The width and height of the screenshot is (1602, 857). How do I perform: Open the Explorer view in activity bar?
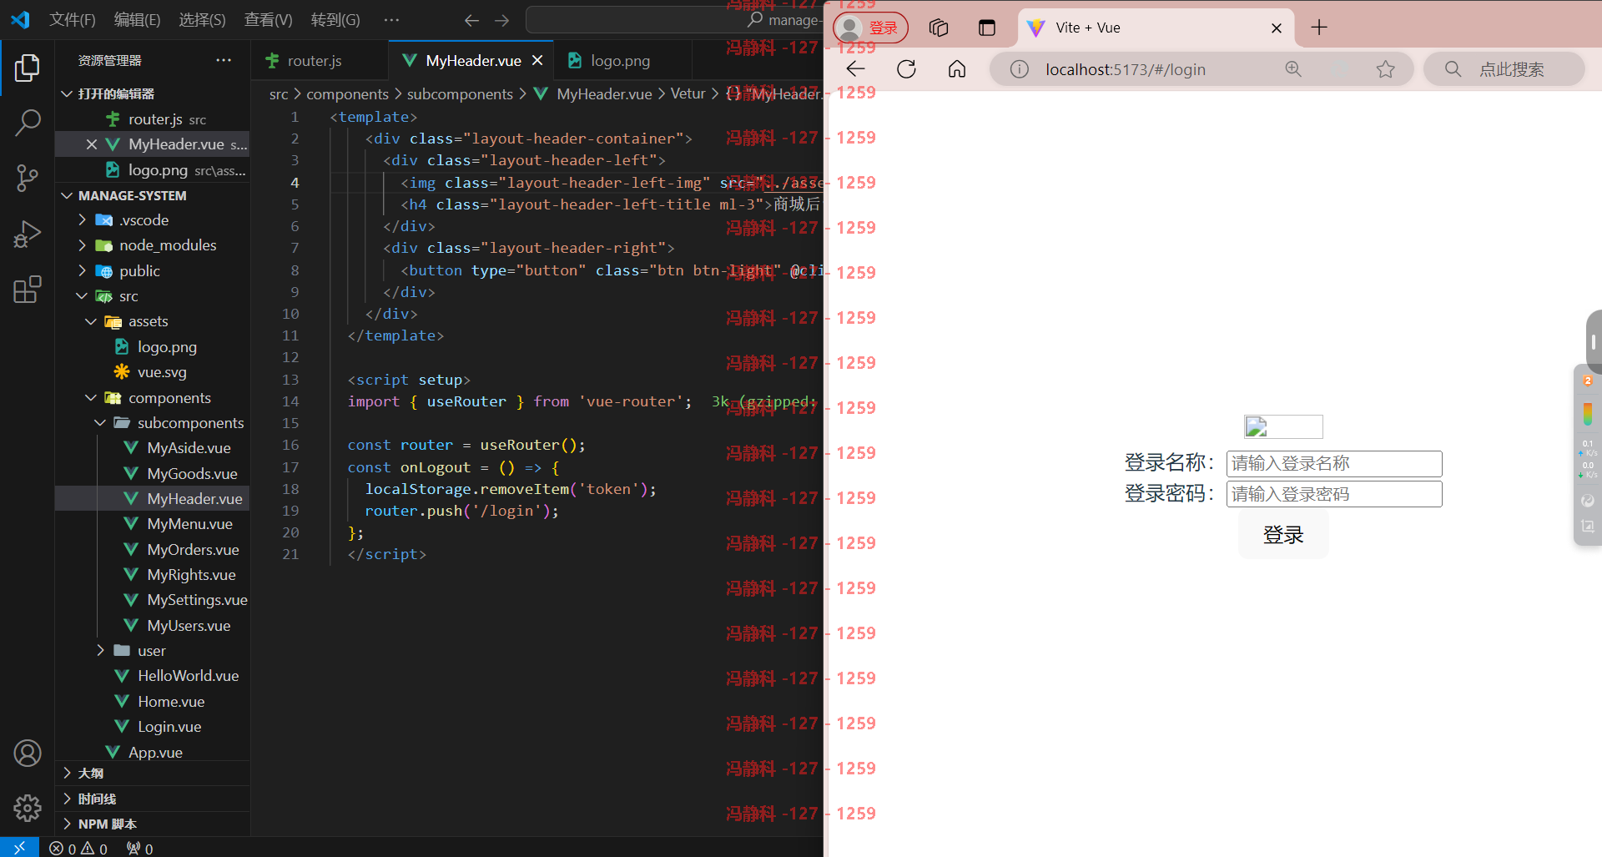27,68
